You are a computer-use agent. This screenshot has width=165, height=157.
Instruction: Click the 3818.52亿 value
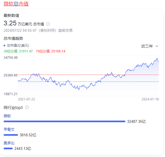click(28, 135)
